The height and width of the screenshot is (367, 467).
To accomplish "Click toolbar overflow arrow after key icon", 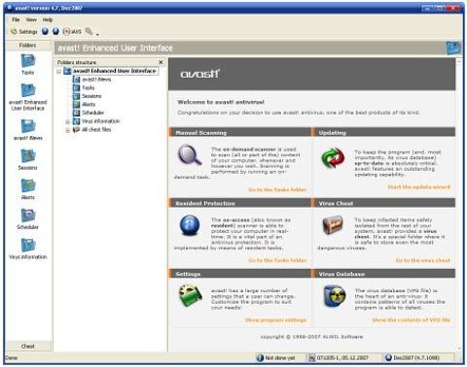I will [97, 34].
